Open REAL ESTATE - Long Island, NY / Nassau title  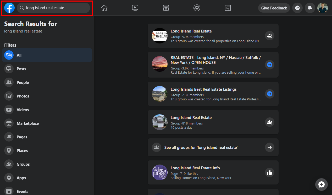[x=216, y=60]
